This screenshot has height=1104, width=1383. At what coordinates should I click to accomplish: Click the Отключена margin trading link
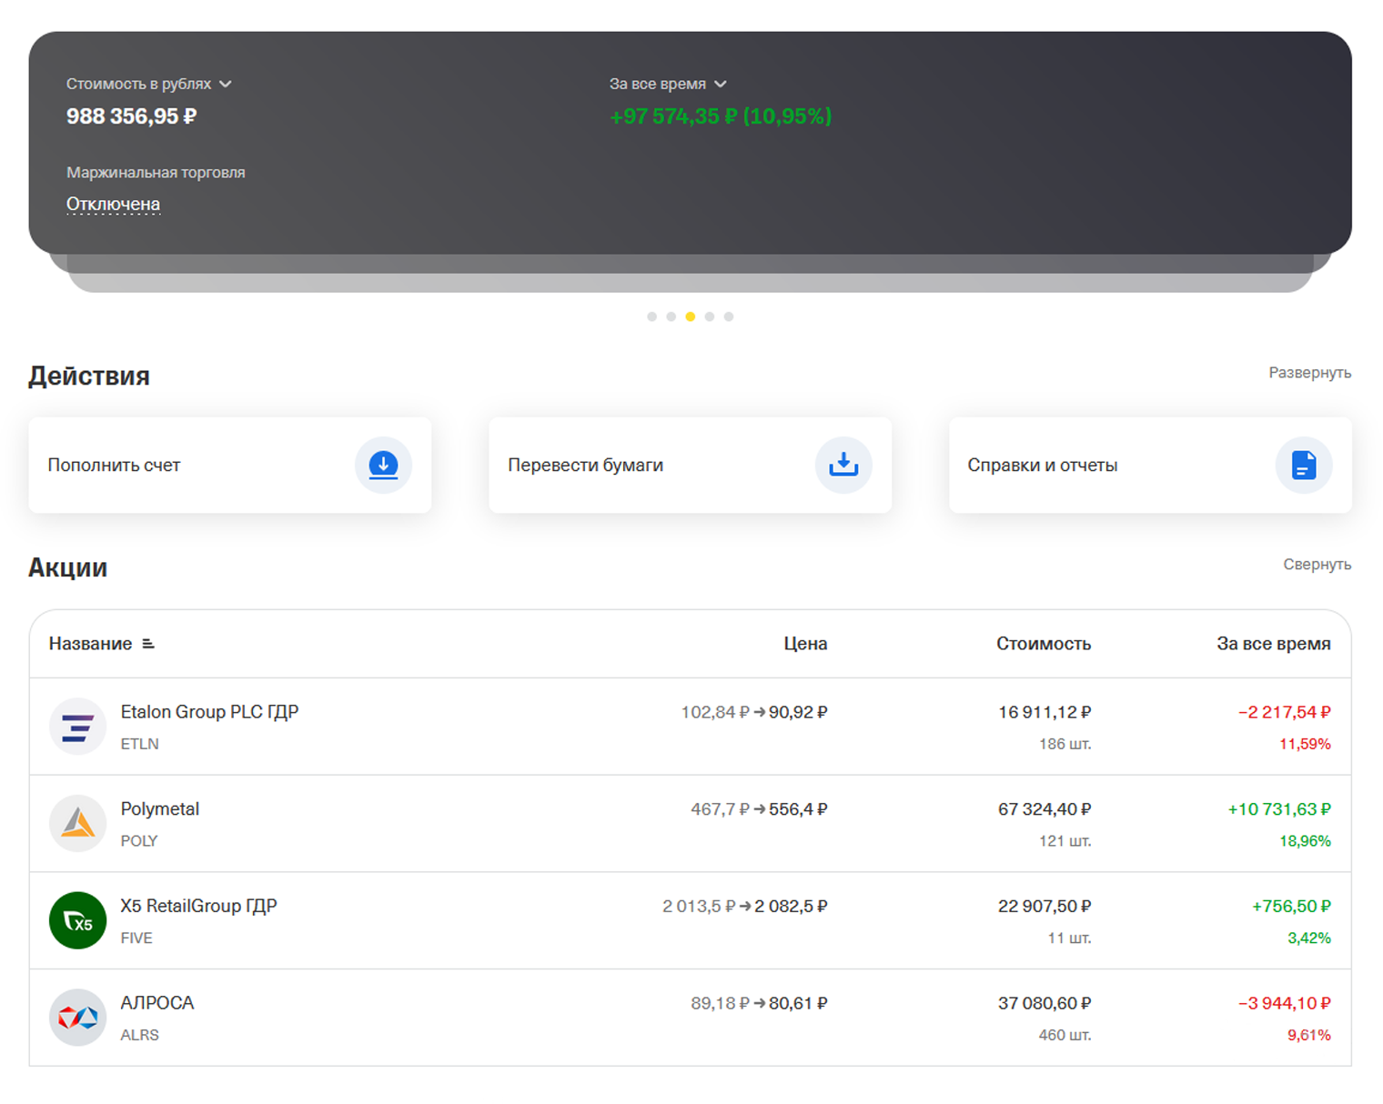click(x=113, y=205)
